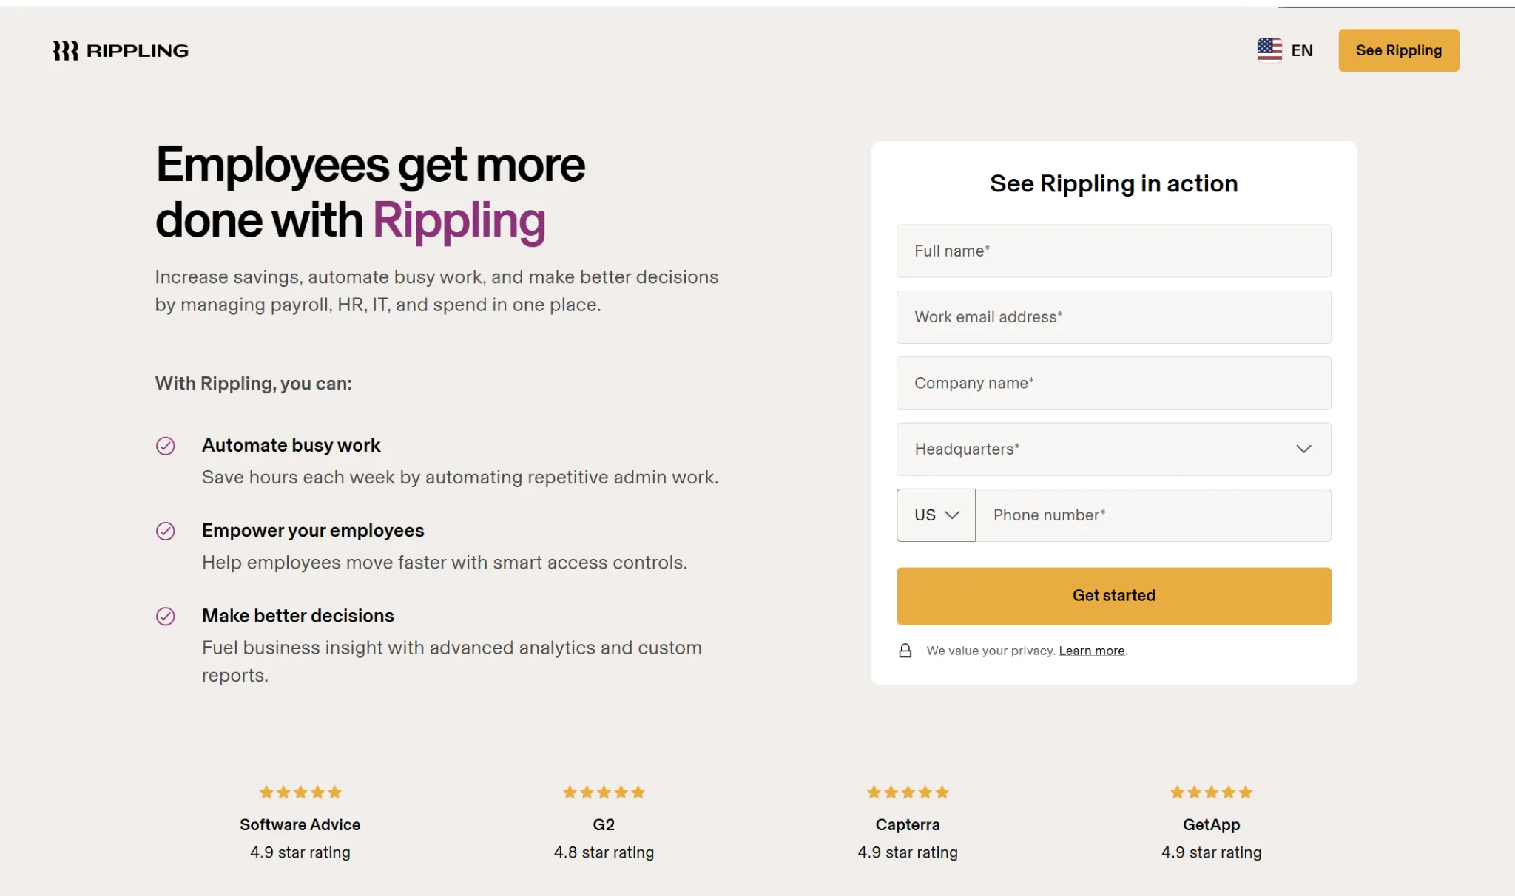This screenshot has width=1515, height=896.
Task: Open the US phone country code dropdown
Action: (936, 515)
